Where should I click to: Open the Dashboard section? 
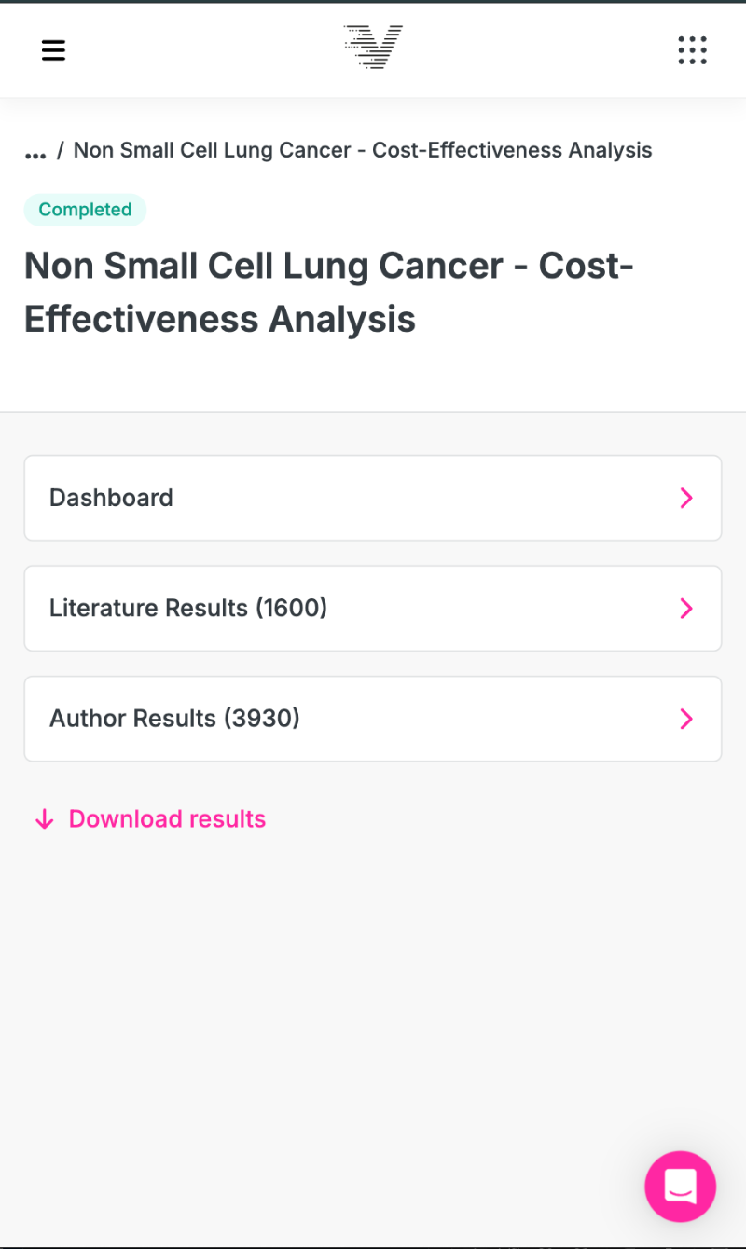click(x=112, y=498)
